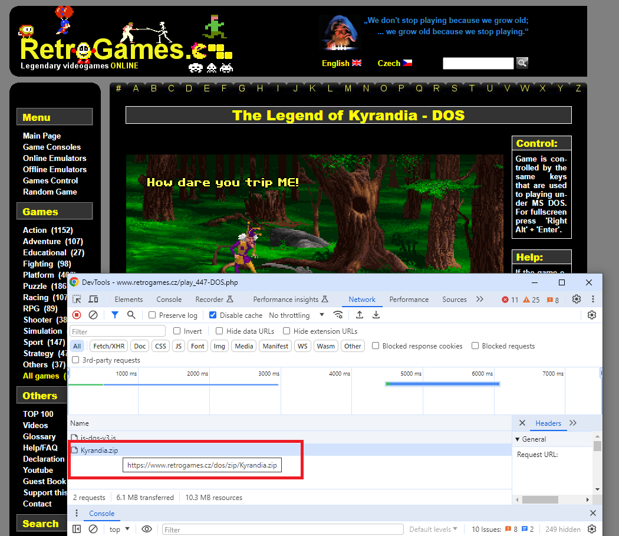Select the Headers tab
The width and height of the screenshot is (619, 536).
pyautogui.click(x=548, y=423)
